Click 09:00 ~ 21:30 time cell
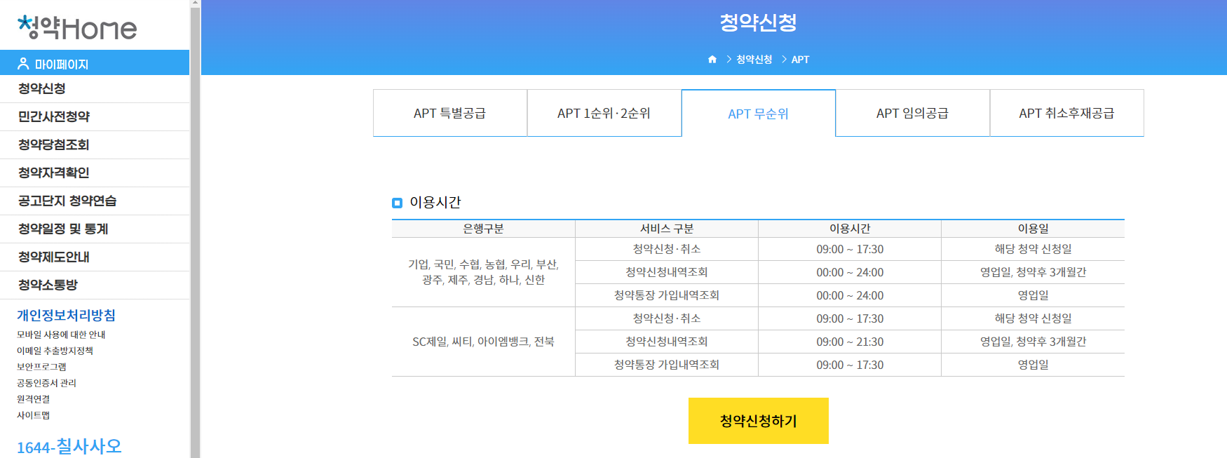The image size is (1227, 458). tap(850, 342)
